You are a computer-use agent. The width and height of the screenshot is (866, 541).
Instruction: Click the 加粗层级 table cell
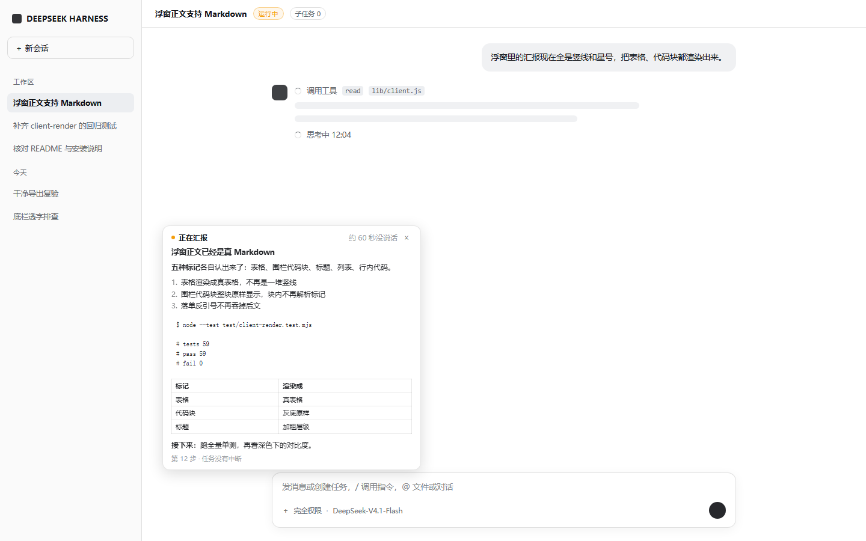[345, 427]
